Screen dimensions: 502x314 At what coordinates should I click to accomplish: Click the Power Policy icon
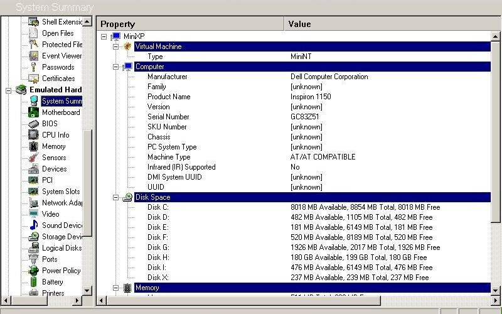33,271
